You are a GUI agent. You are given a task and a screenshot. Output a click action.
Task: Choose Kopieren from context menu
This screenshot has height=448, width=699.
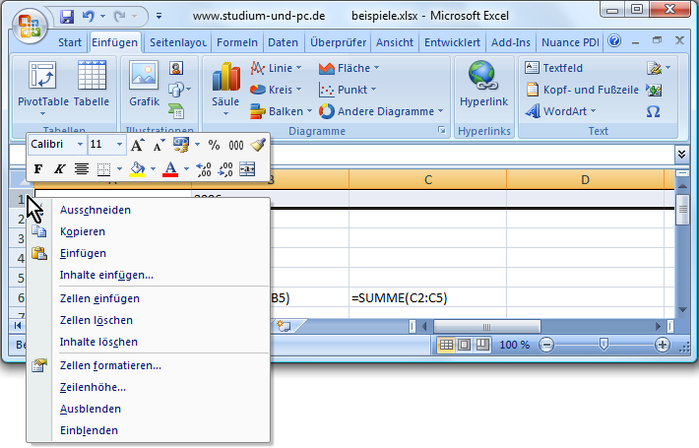(x=149, y=231)
